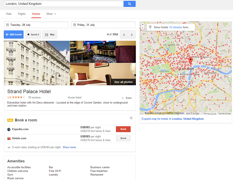Select the Hotels tab
This screenshot has height=180, width=233.
[x=36, y=14]
